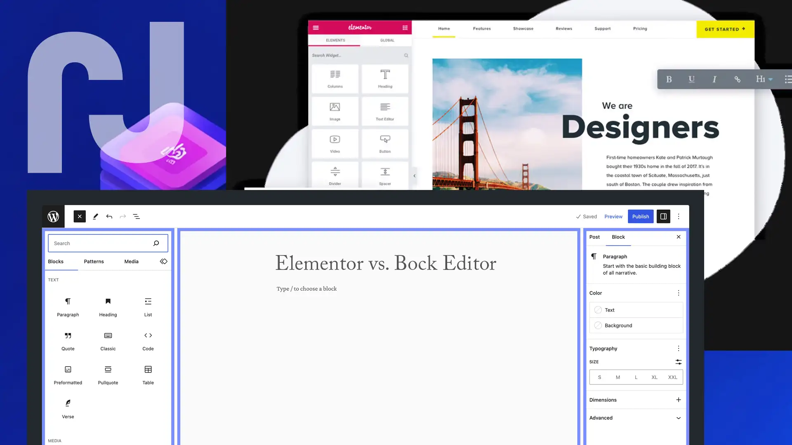792x445 pixels.
Task: Toggle custom font size controls
Action: (679, 362)
